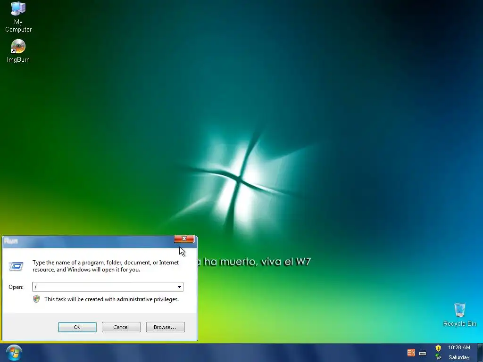Screen dimensions: 483x362
Task: Click the administrative privileges shield icon
Action: click(x=36, y=299)
